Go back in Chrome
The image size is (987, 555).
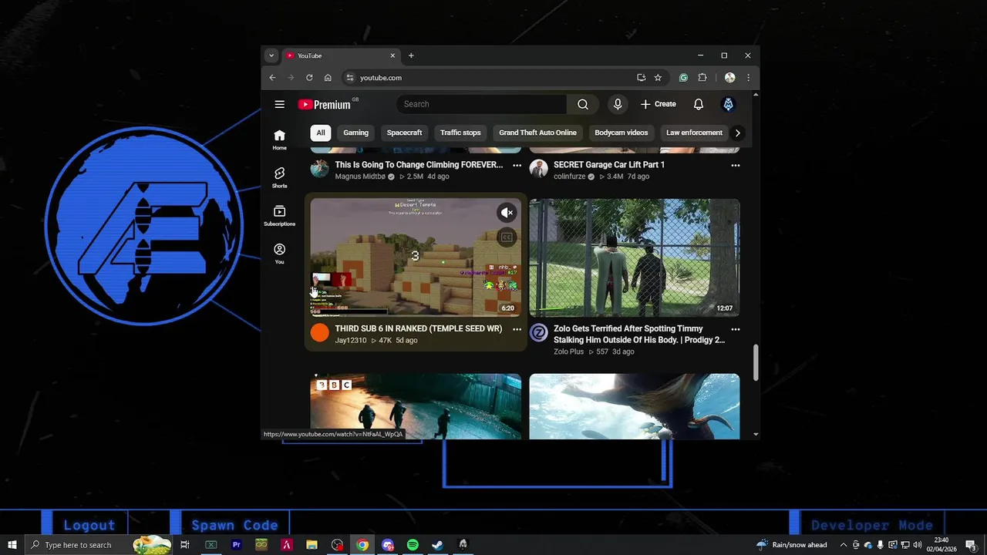point(272,78)
